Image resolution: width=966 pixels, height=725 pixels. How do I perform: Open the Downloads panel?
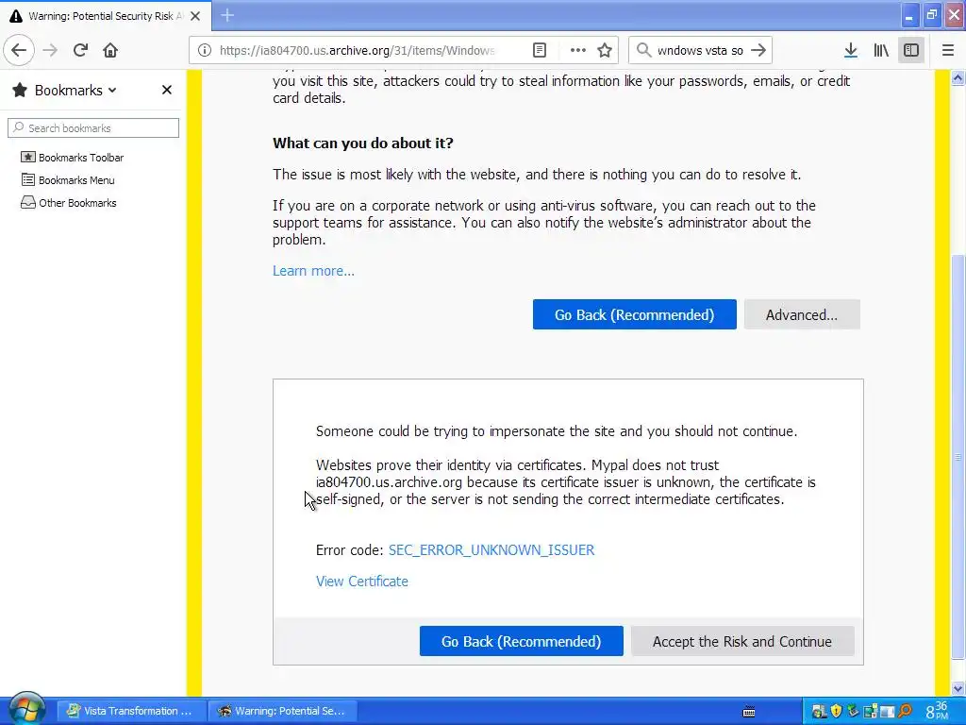click(851, 50)
